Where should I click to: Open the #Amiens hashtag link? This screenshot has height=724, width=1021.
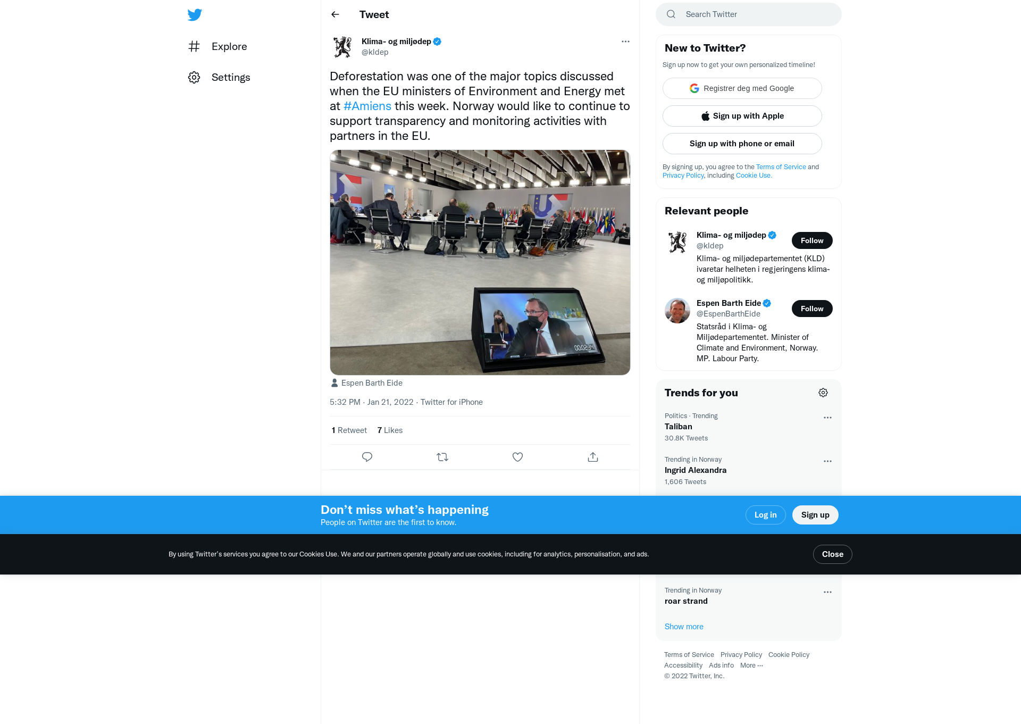pos(367,106)
